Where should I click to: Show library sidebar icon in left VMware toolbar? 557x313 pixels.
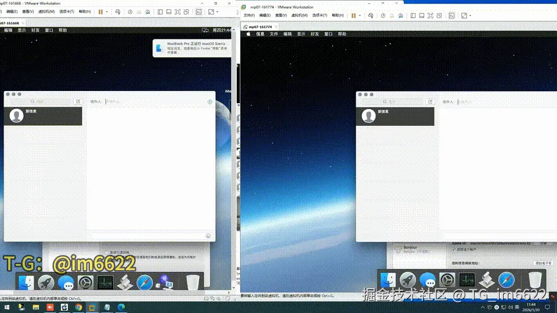pos(160,12)
